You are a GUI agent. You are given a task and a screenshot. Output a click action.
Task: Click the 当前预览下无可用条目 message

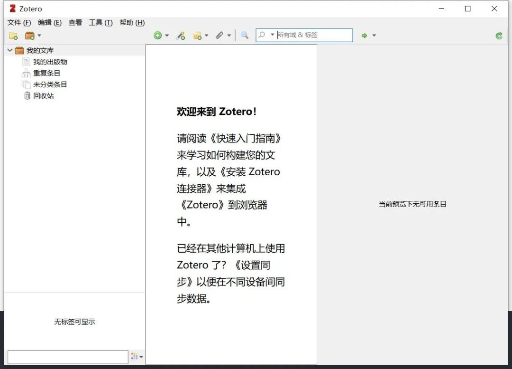tap(412, 204)
